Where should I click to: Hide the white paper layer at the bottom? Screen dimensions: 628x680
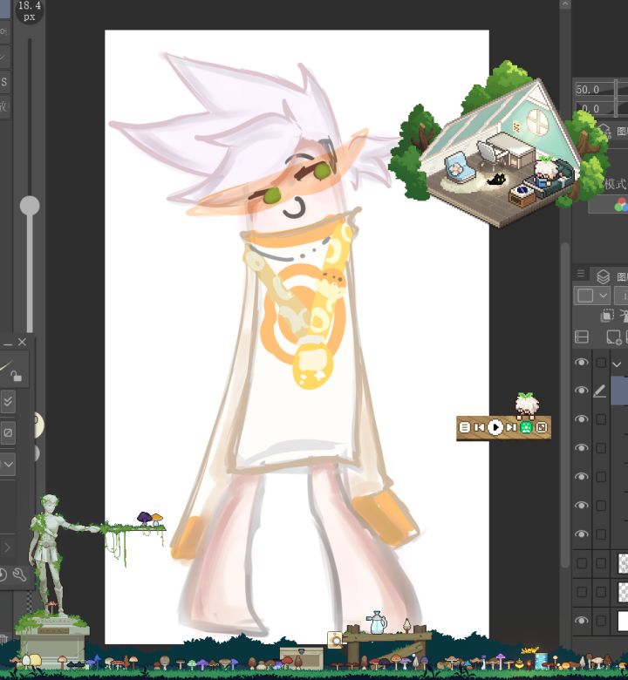pos(582,620)
